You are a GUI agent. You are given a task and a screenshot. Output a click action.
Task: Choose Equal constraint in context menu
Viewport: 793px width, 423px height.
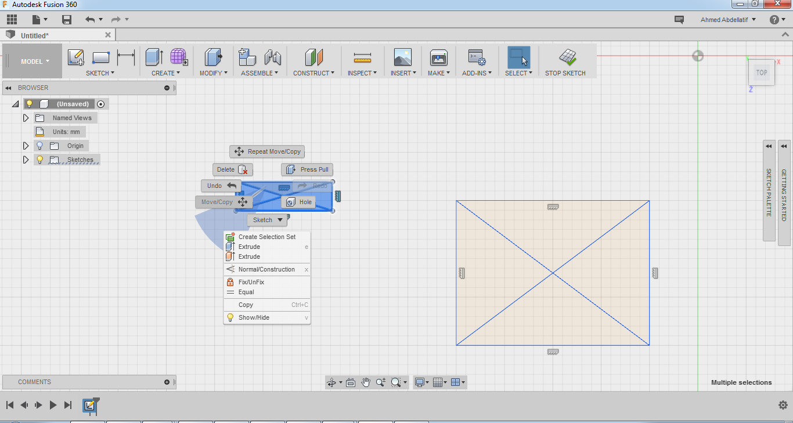click(267, 292)
